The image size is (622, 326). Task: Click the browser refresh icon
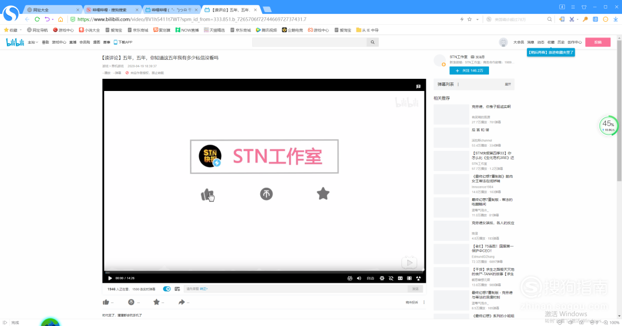[x=37, y=19]
